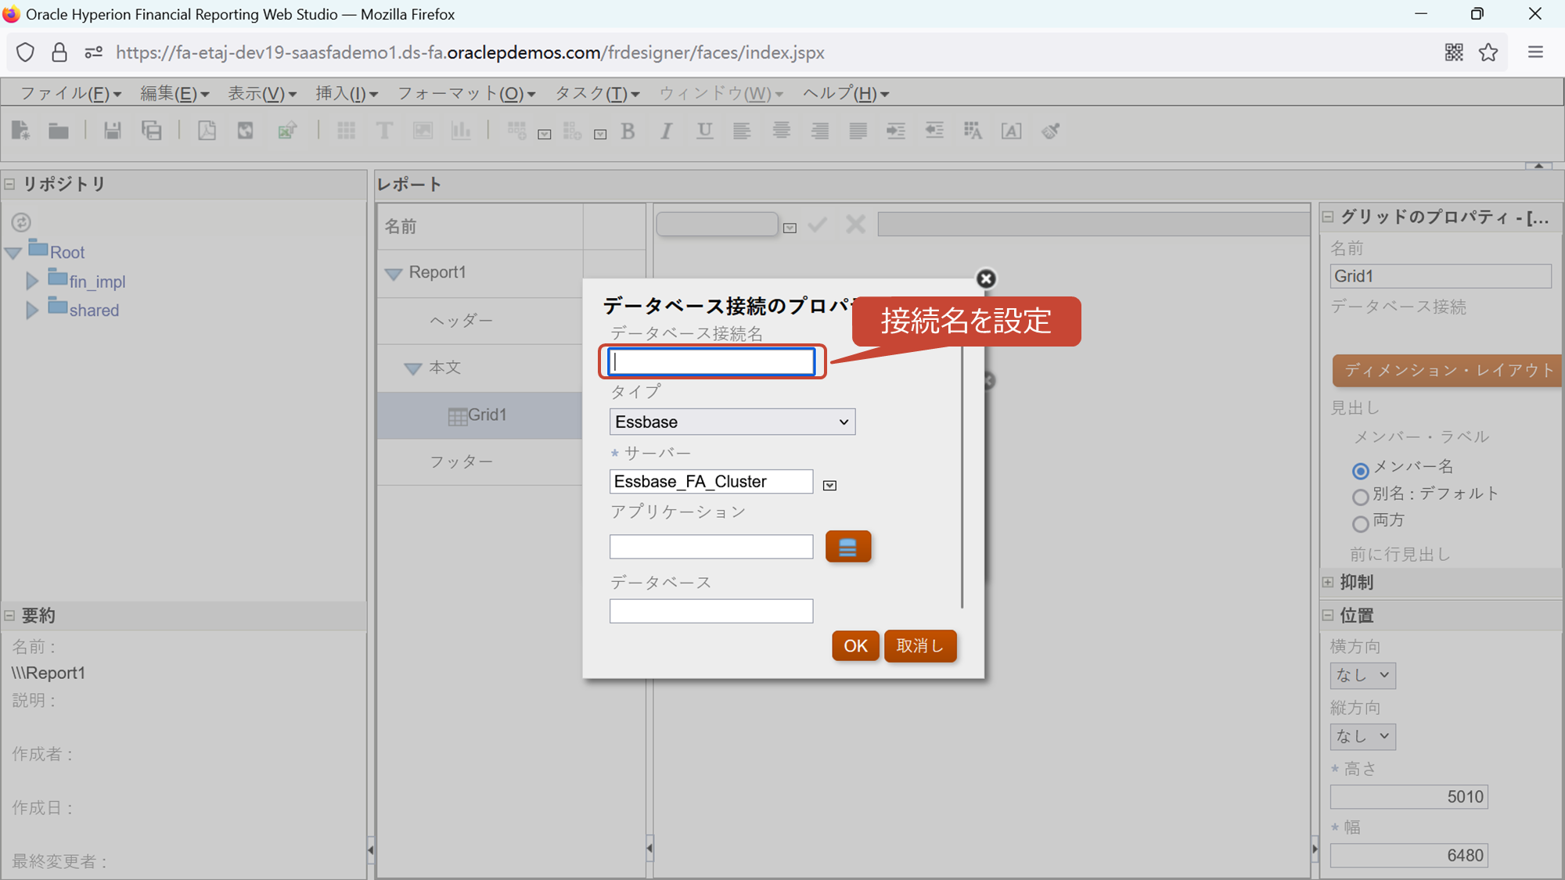Screen dimensions: 1565x880
Task: Click the Bold formatting icon
Action: point(628,131)
